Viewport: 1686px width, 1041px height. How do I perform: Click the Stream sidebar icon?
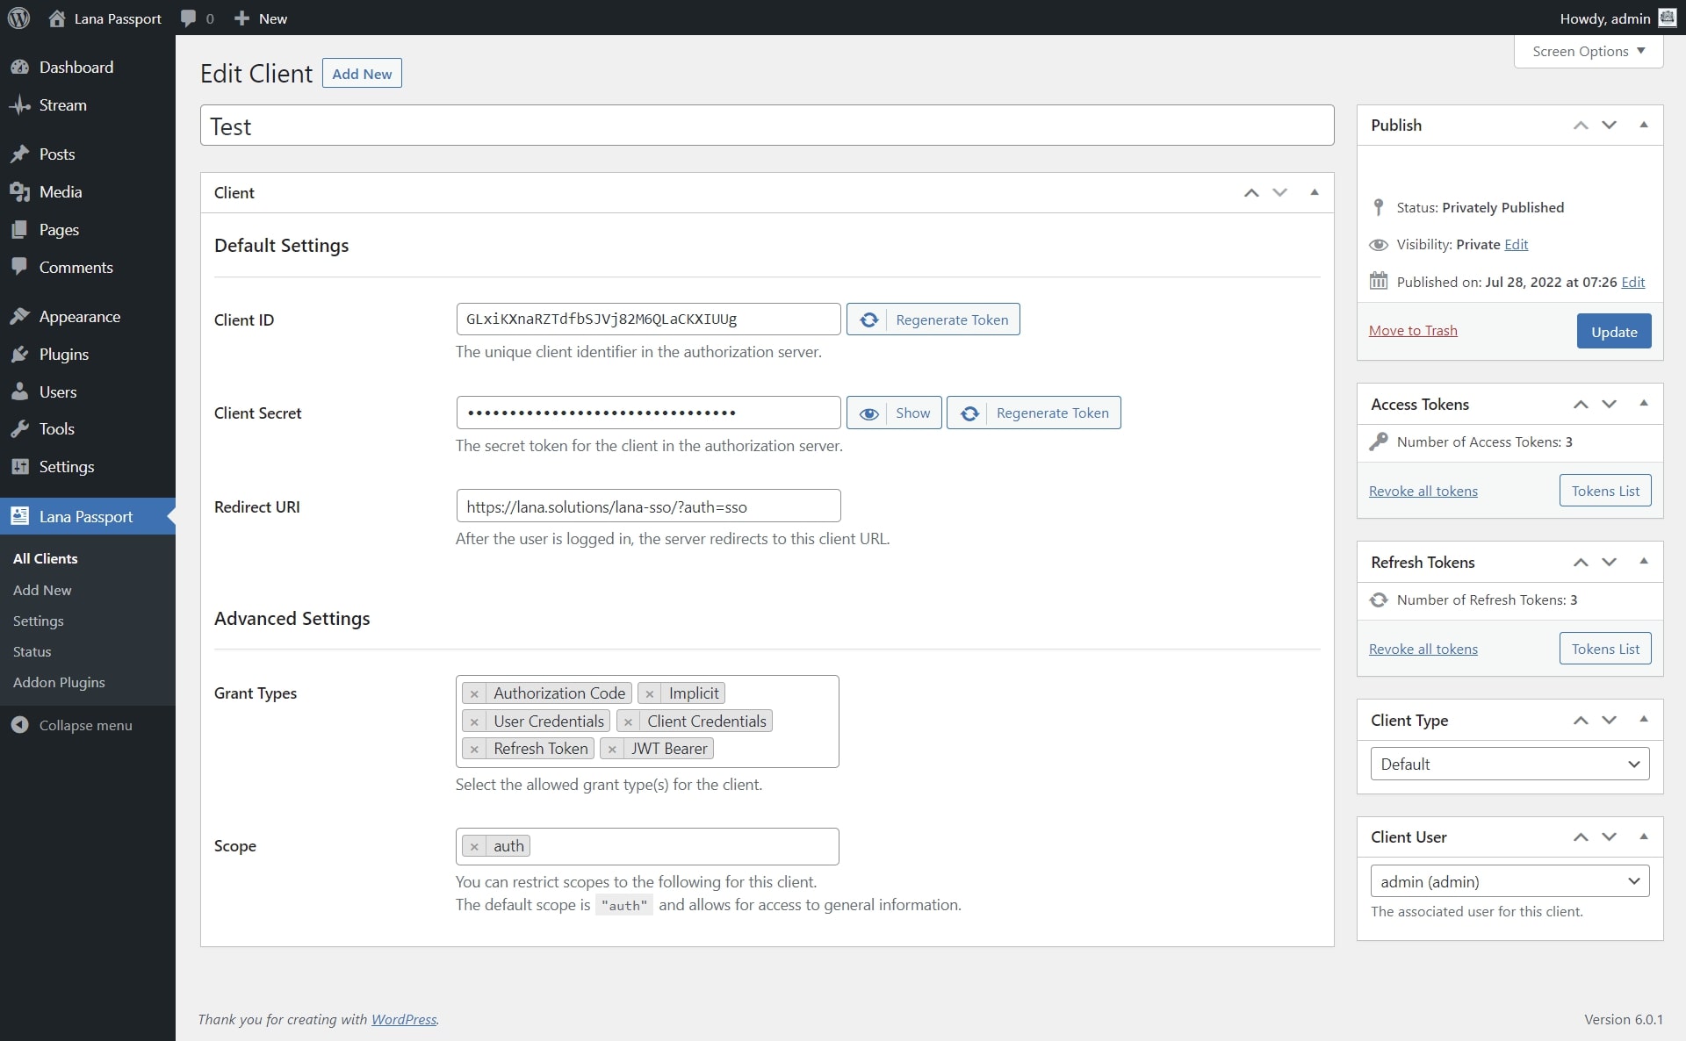(19, 105)
